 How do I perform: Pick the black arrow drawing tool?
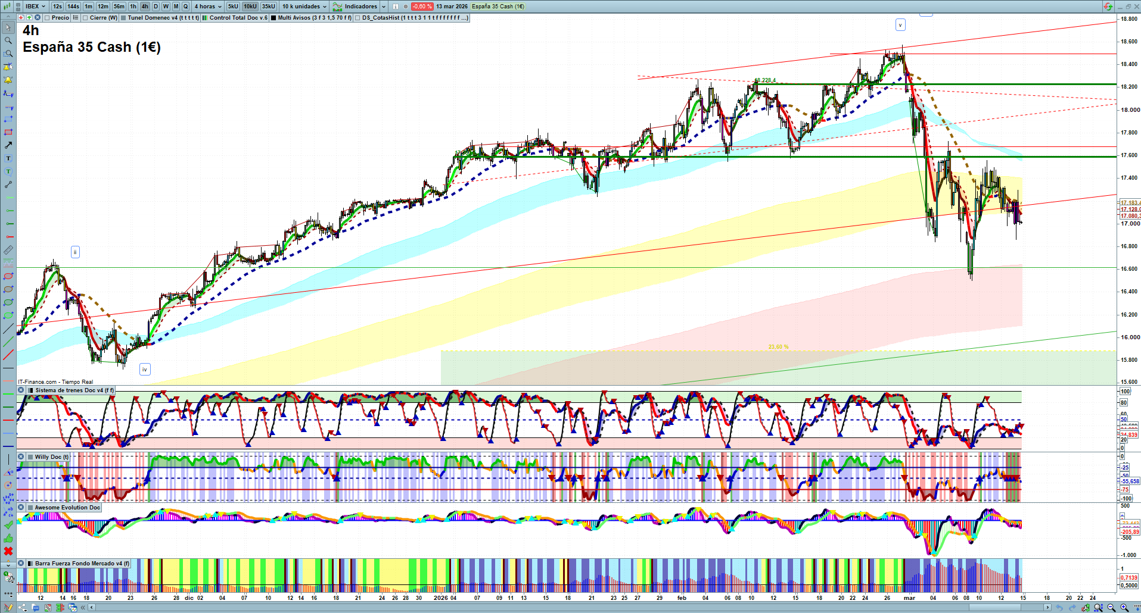pos(8,145)
